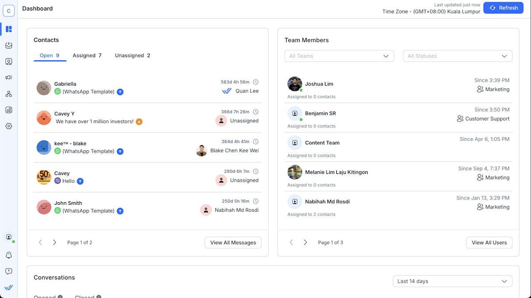Open the Settings gear icon
531x298 pixels.
click(x=8, y=126)
